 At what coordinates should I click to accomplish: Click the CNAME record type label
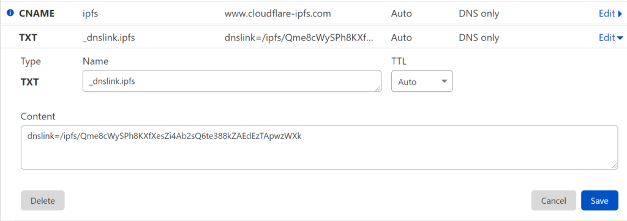coord(37,13)
